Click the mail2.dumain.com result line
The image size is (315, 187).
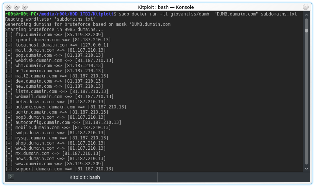pyautogui.click(x=57, y=76)
